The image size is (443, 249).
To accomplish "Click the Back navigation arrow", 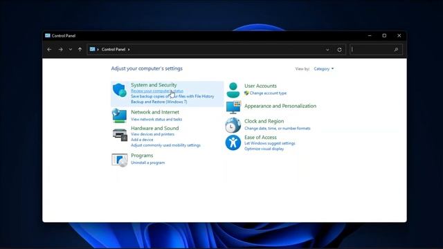I will [x=49, y=49].
